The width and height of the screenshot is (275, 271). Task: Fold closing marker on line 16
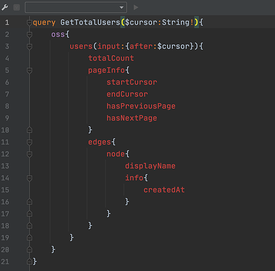(29, 202)
